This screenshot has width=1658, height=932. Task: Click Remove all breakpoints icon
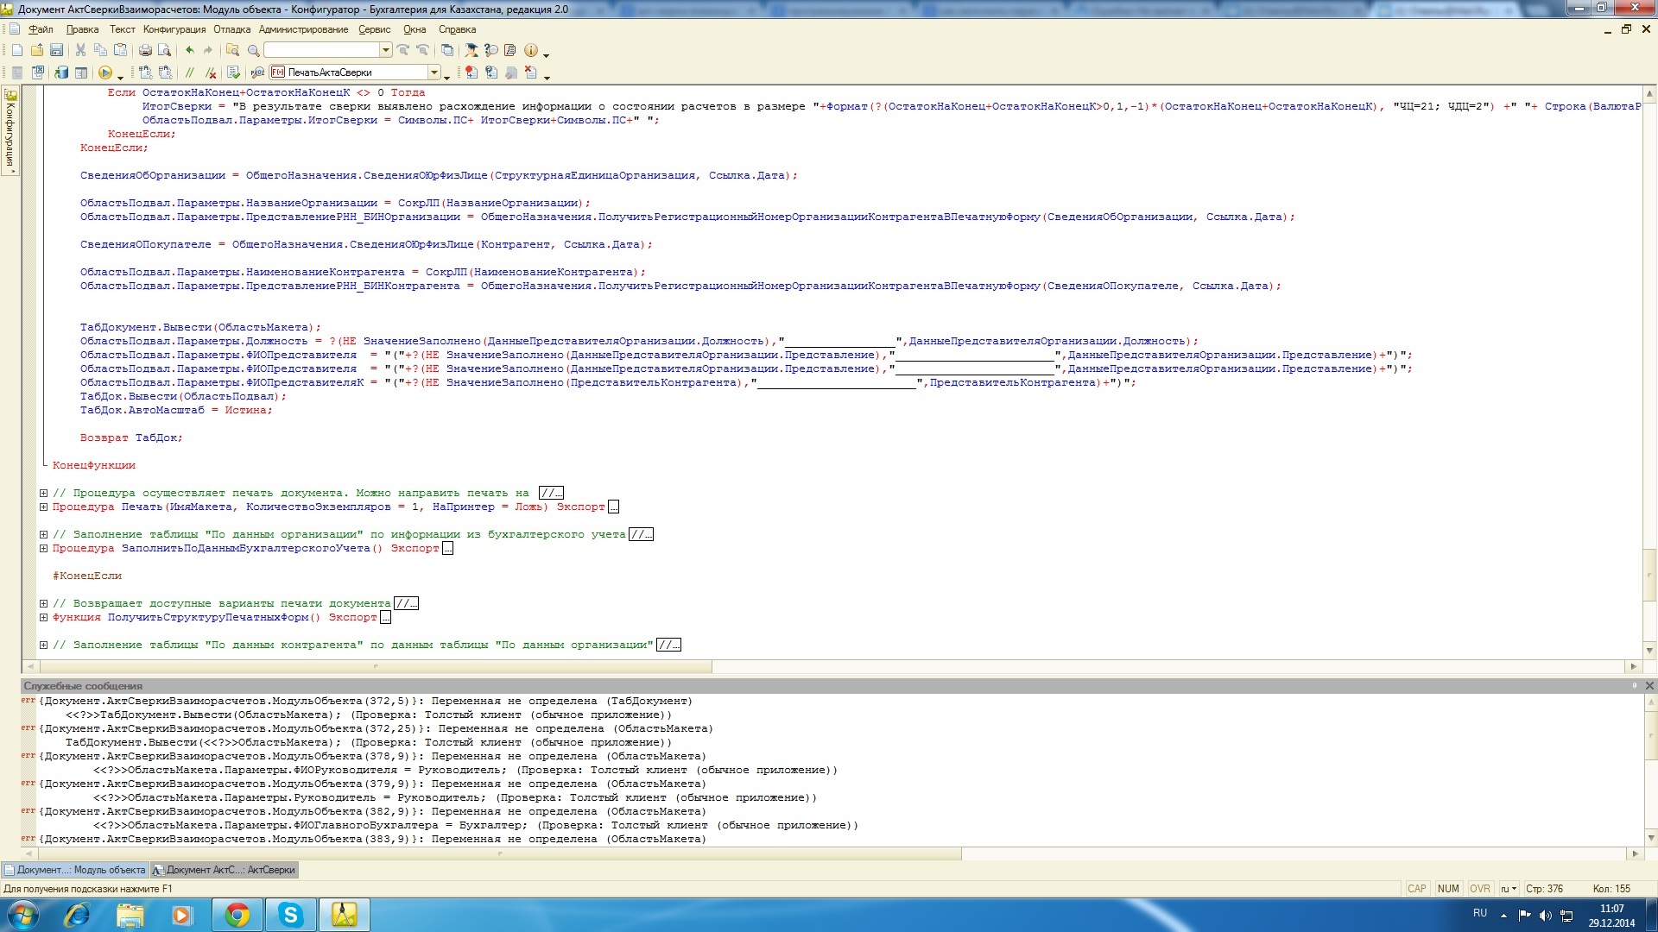pos(530,72)
